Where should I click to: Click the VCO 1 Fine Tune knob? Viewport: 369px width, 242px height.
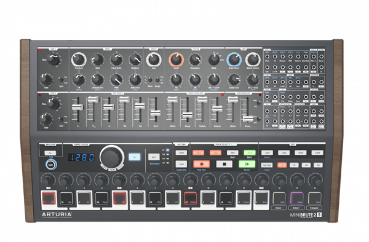pyautogui.click(x=79, y=59)
